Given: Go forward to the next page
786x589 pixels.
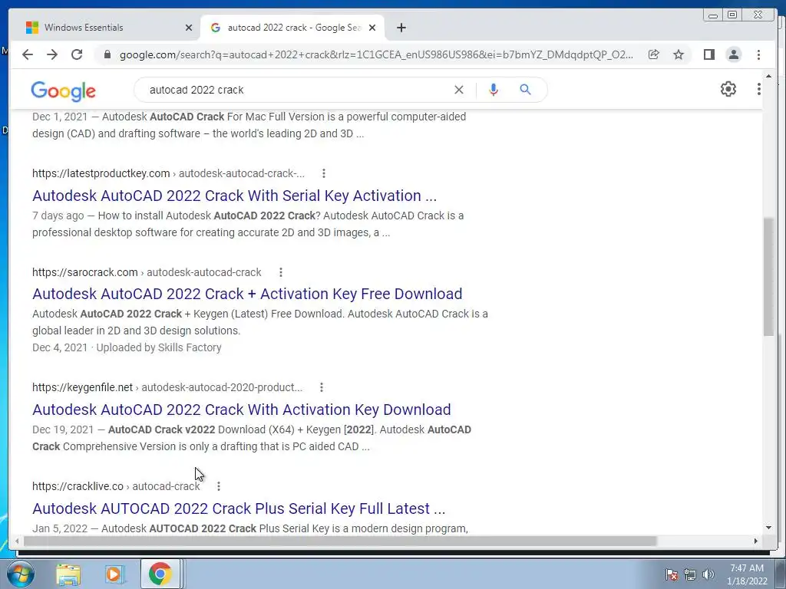Looking at the screenshot, I should pos(52,54).
